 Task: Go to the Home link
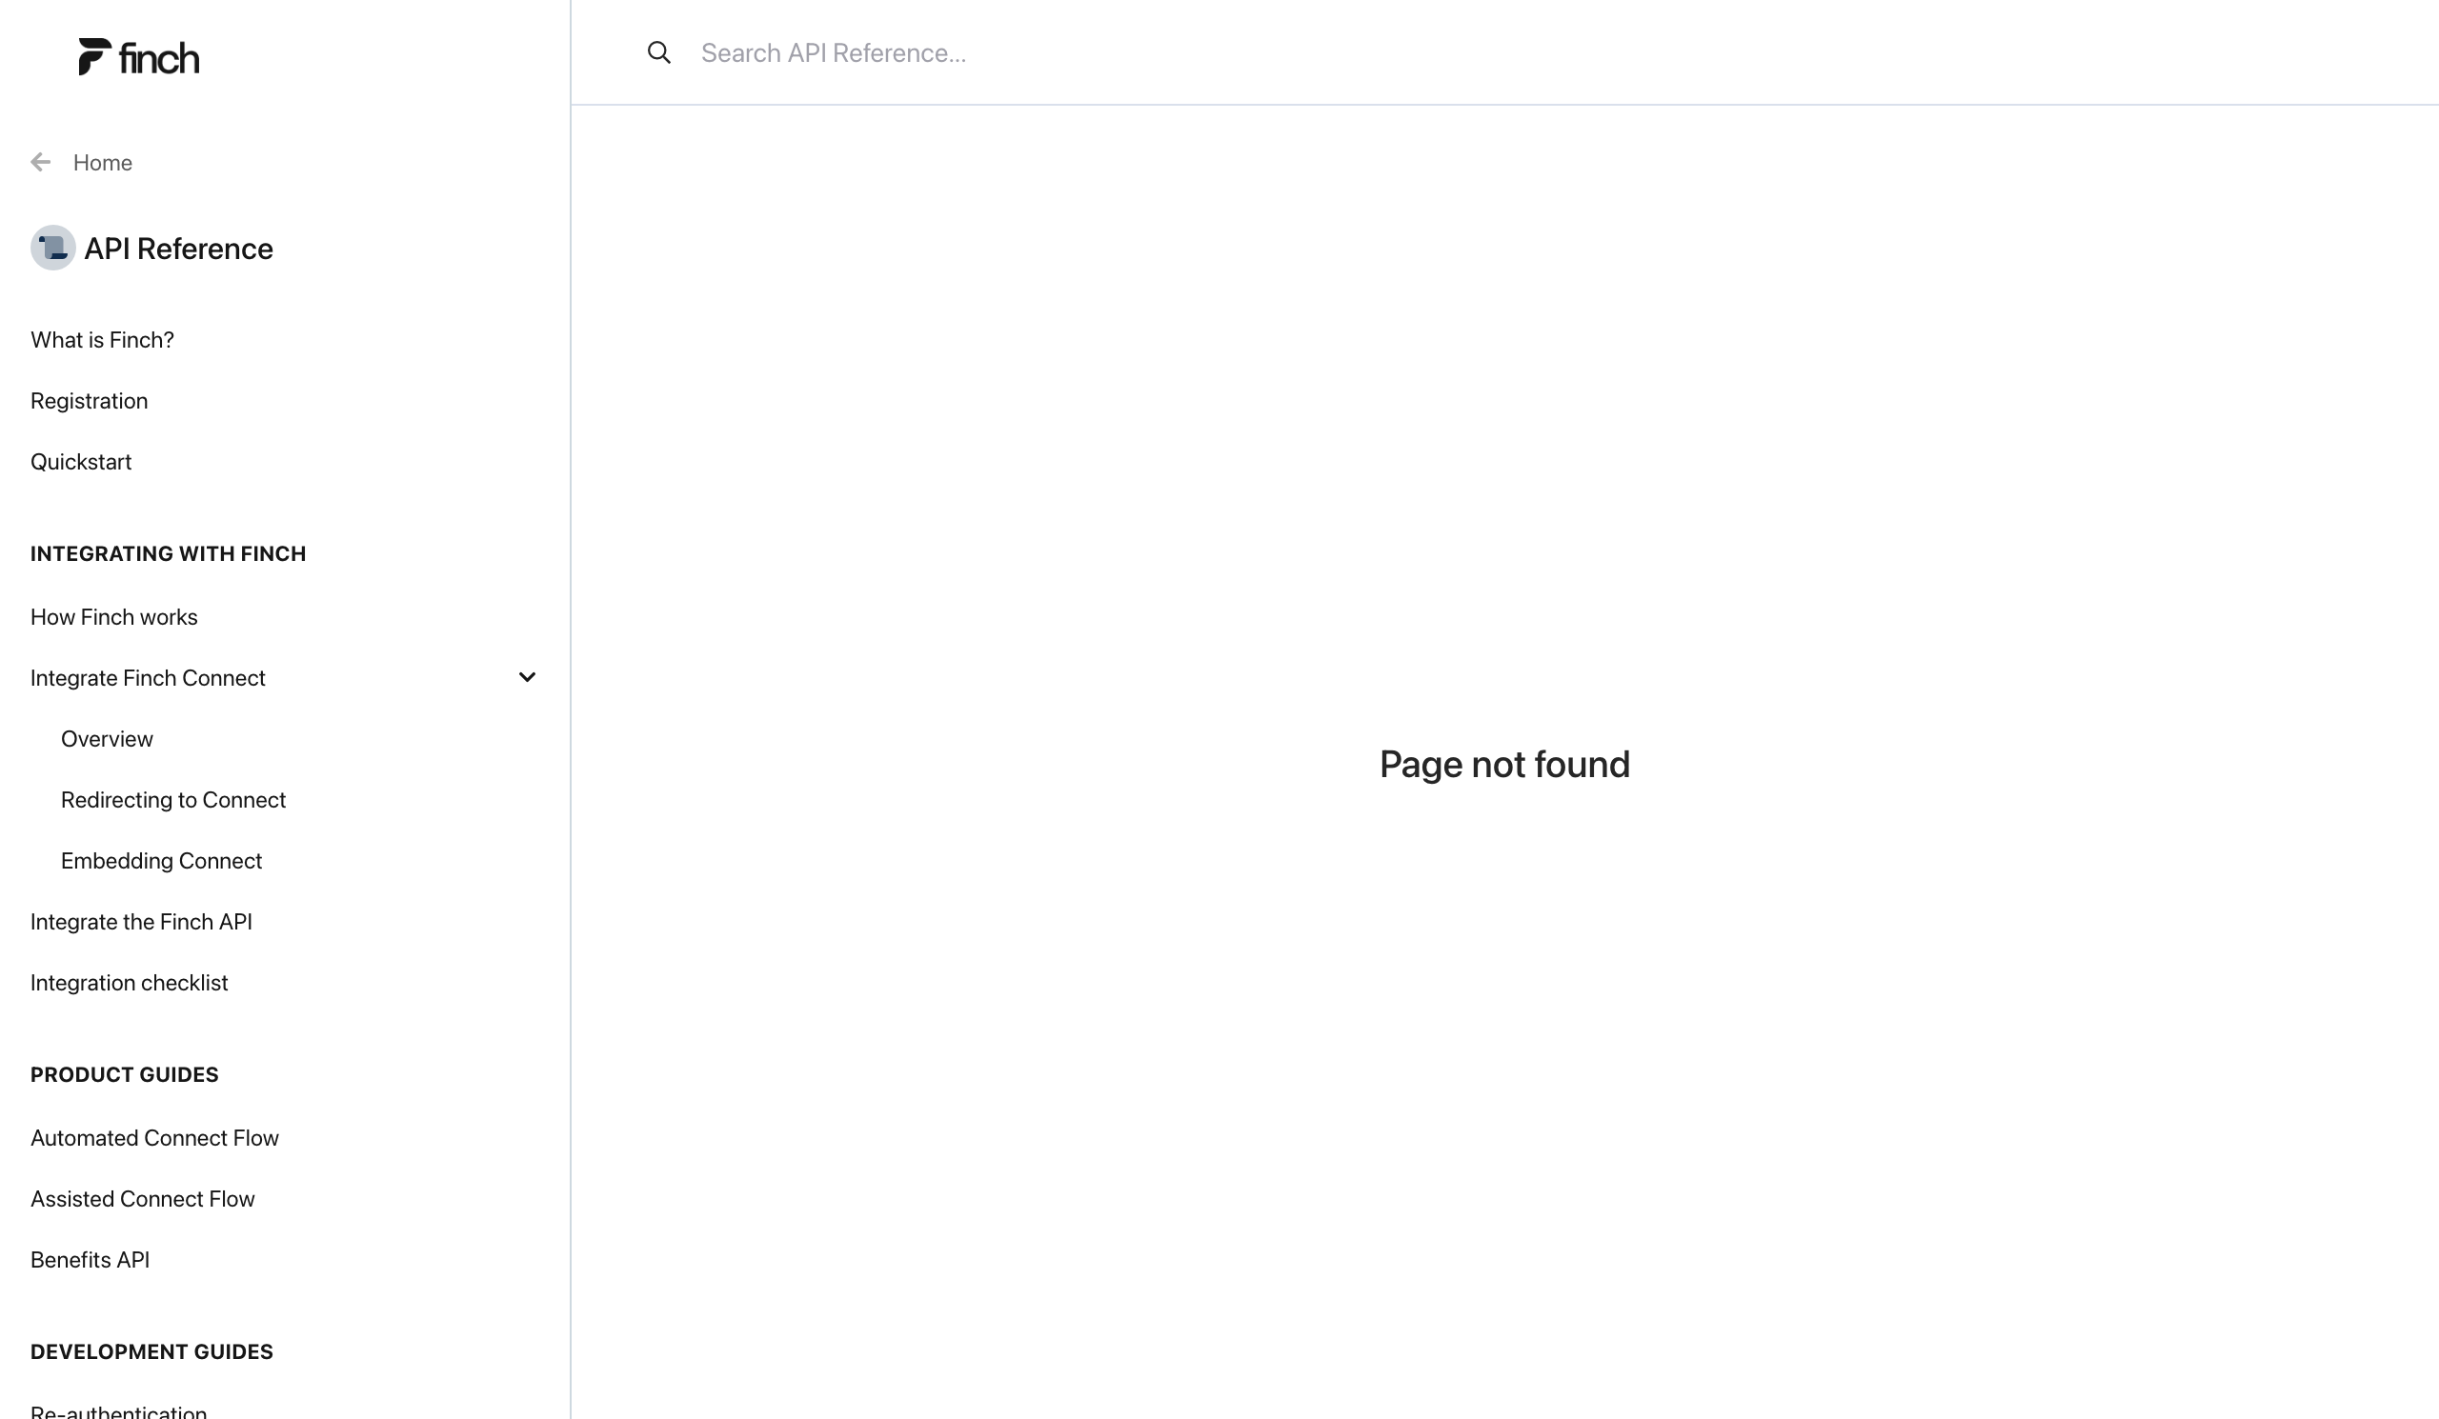pyautogui.click(x=103, y=163)
